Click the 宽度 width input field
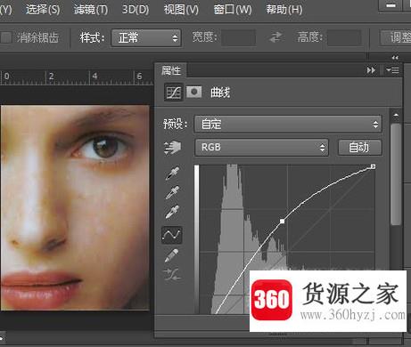 tap(238, 37)
